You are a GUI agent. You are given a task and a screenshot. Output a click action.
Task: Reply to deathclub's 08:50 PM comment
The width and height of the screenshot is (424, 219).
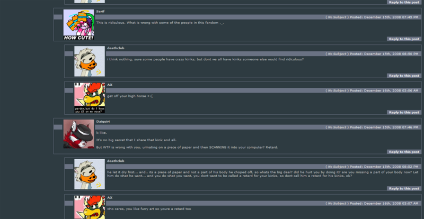(404, 76)
